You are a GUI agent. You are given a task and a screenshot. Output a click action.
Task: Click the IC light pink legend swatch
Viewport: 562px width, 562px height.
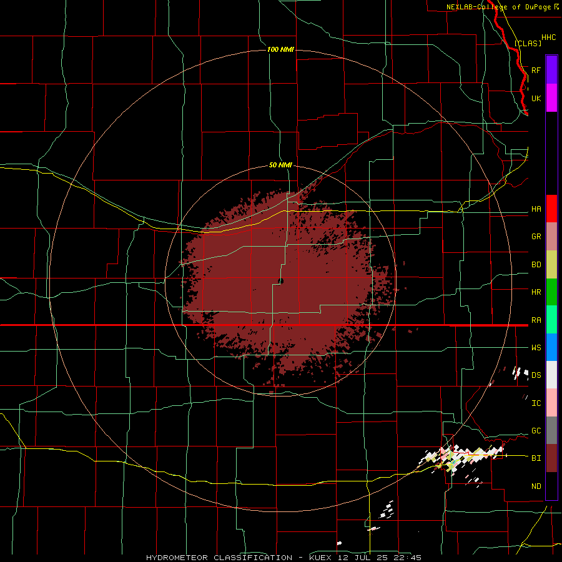pos(551,403)
